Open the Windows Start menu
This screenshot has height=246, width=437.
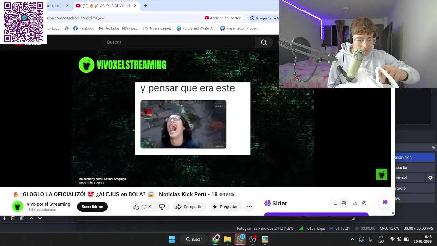click(172, 239)
